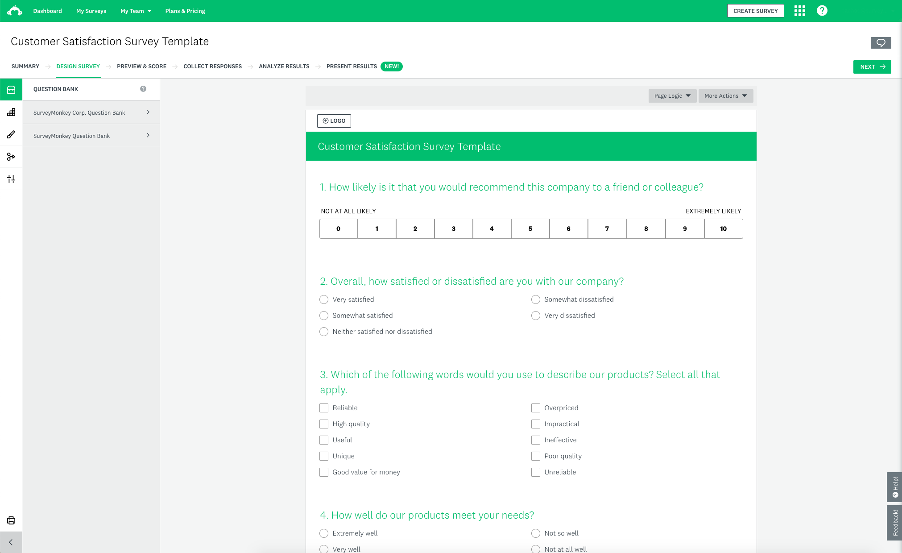902x553 pixels.
Task: Select the Very satisfied radio button
Action: pos(324,299)
